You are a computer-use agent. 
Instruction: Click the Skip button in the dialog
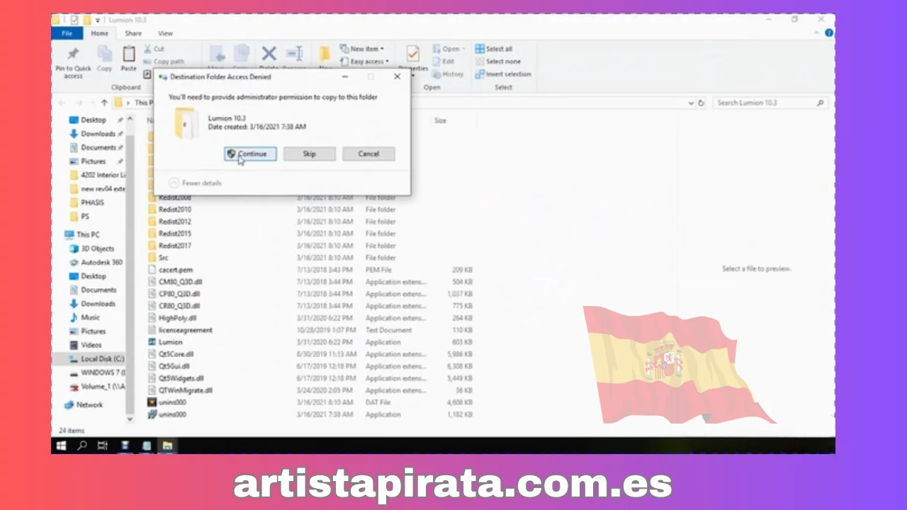[x=309, y=154]
